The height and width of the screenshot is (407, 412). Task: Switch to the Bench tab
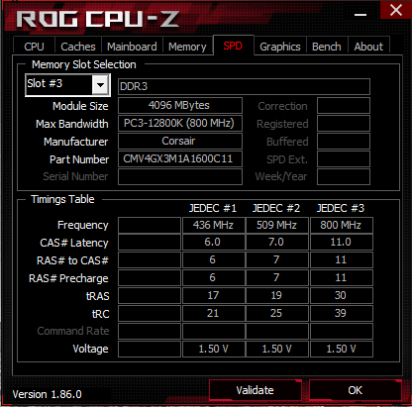click(327, 47)
